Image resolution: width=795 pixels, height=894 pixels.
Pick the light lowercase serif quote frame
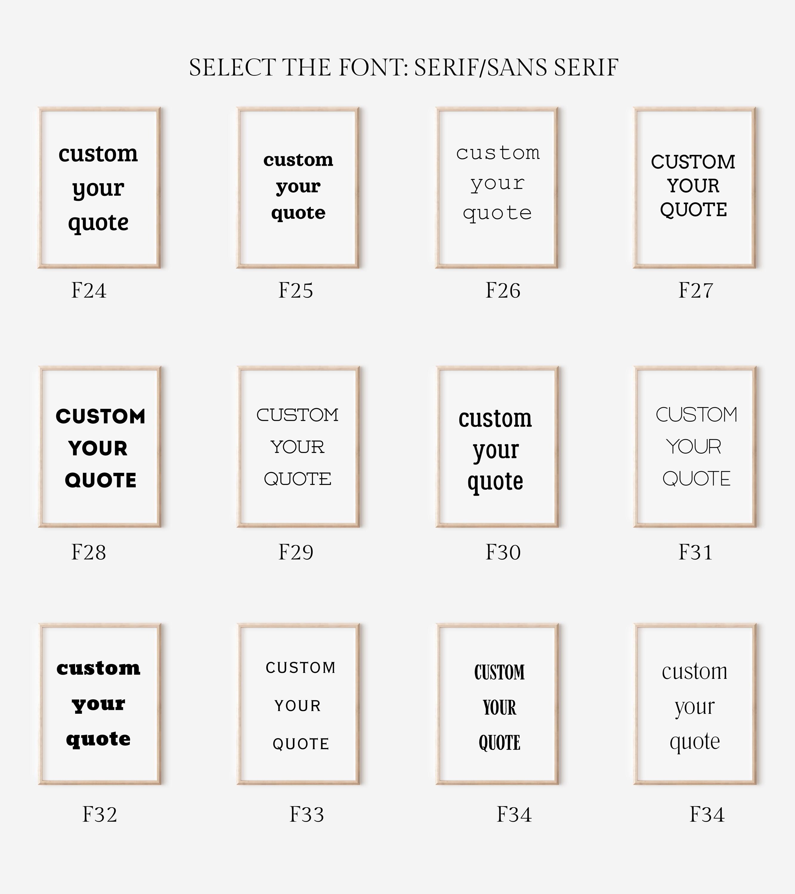695,704
